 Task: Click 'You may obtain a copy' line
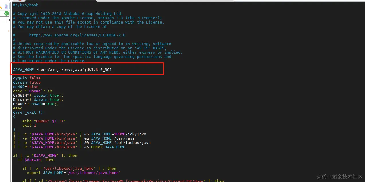coord(60,26)
